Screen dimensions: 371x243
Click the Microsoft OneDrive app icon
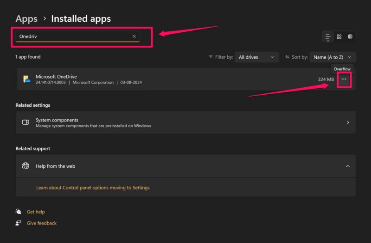tap(27, 79)
